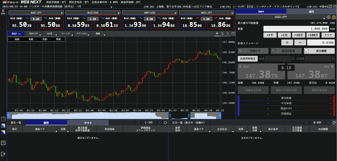Click the chart time range navigator bar
The height and width of the screenshot is (161, 337).
point(114,115)
